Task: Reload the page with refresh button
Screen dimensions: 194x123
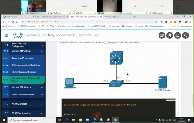Action: click(x=12, y=22)
